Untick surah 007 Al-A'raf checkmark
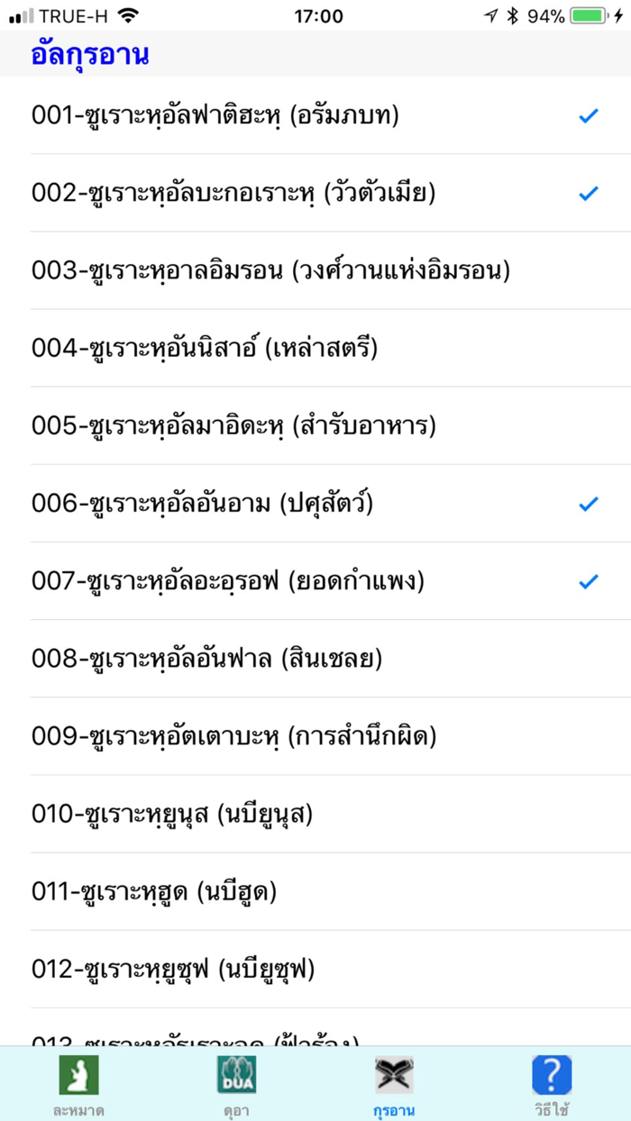 589,581
